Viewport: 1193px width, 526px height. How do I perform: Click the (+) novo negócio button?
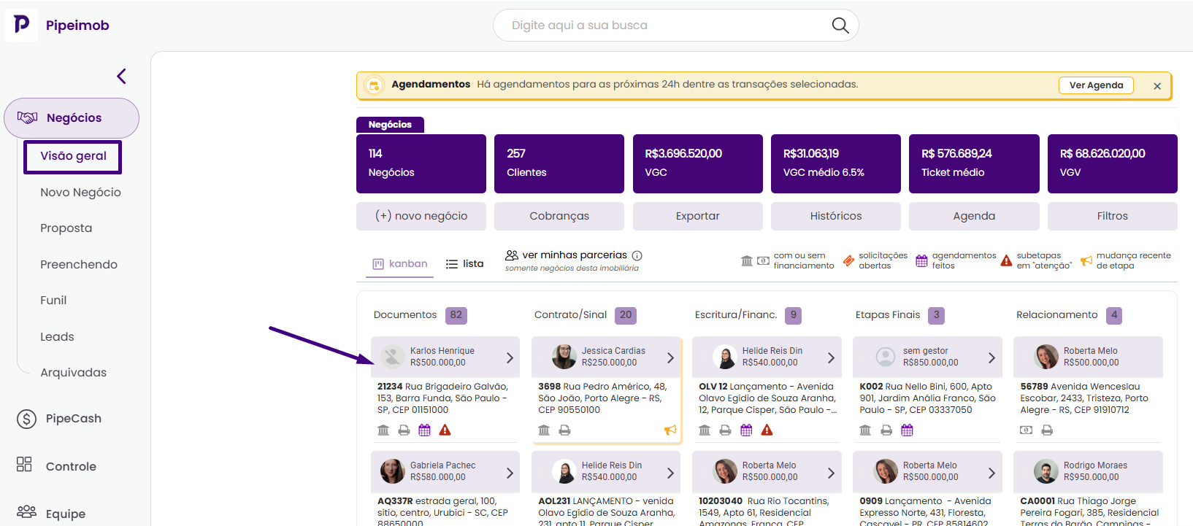(421, 216)
